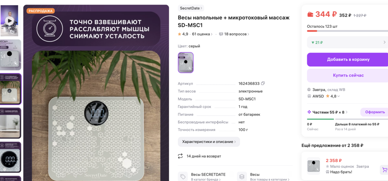The height and width of the screenshot is (181, 388).
Task: Open the SecretDate brand chip
Action: click(191, 8)
